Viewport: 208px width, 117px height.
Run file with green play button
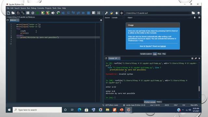tap(38, 13)
